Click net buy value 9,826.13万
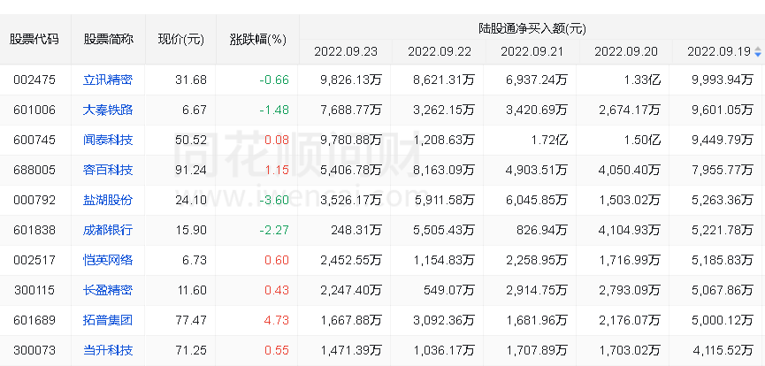 (351, 80)
